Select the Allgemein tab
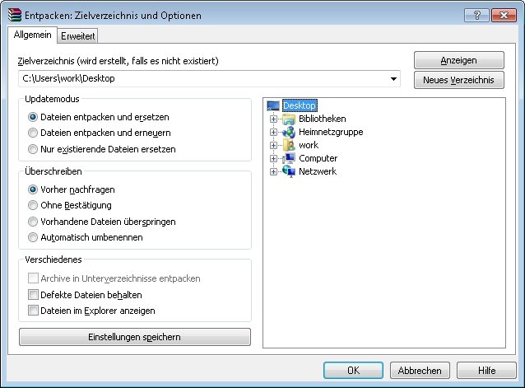The width and height of the screenshot is (525, 388). click(x=32, y=35)
